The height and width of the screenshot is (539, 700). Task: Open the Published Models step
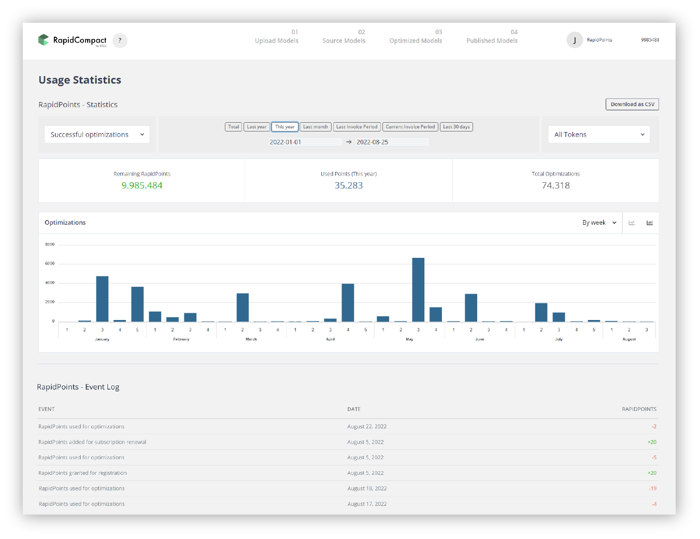[x=492, y=37]
